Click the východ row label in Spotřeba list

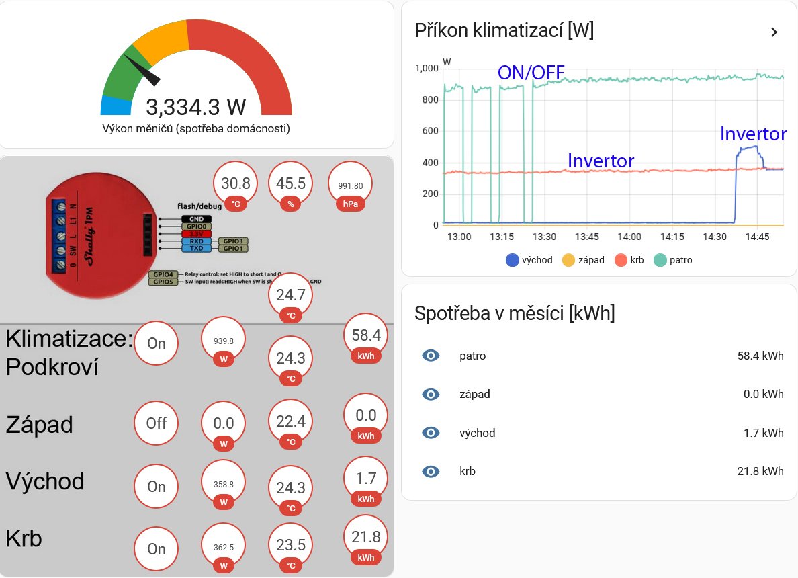click(x=477, y=433)
